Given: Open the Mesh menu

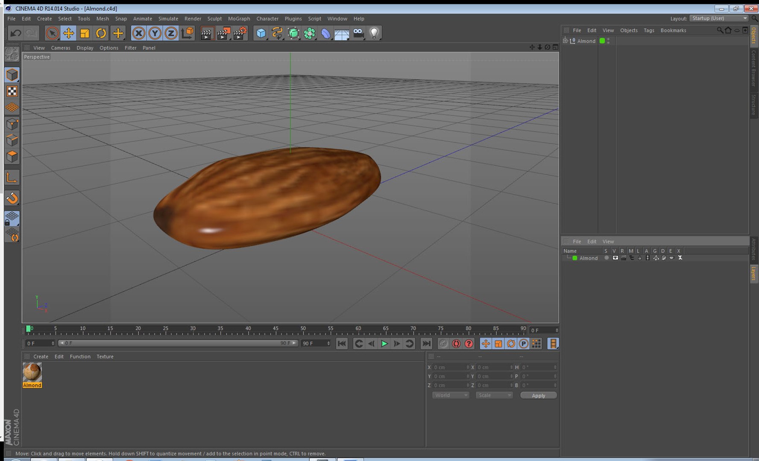Looking at the screenshot, I should click(103, 19).
